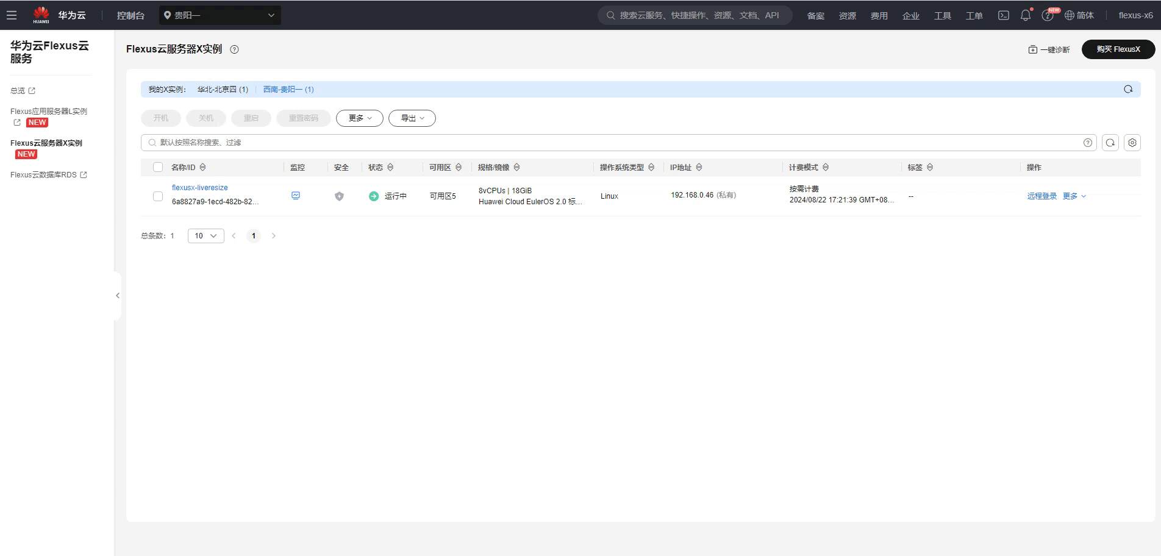Expand the 导出 dropdown
Screen dimensions: 1161x556
(412, 118)
